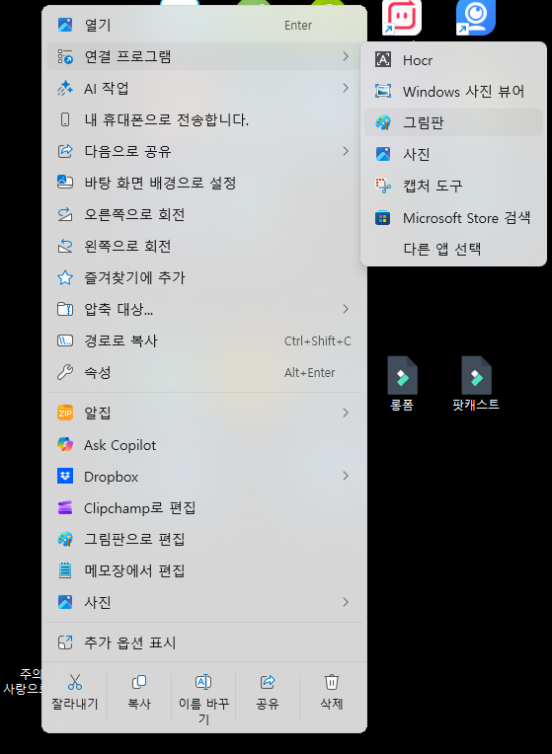Click the 연결 프로그램 list icon
This screenshot has height=754, width=552.
point(65,56)
